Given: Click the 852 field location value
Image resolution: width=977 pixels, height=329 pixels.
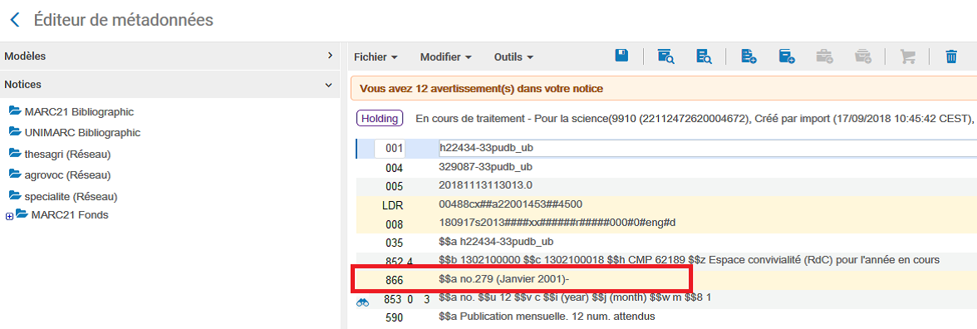Looking at the screenshot, I should click(x=689, y=259).
